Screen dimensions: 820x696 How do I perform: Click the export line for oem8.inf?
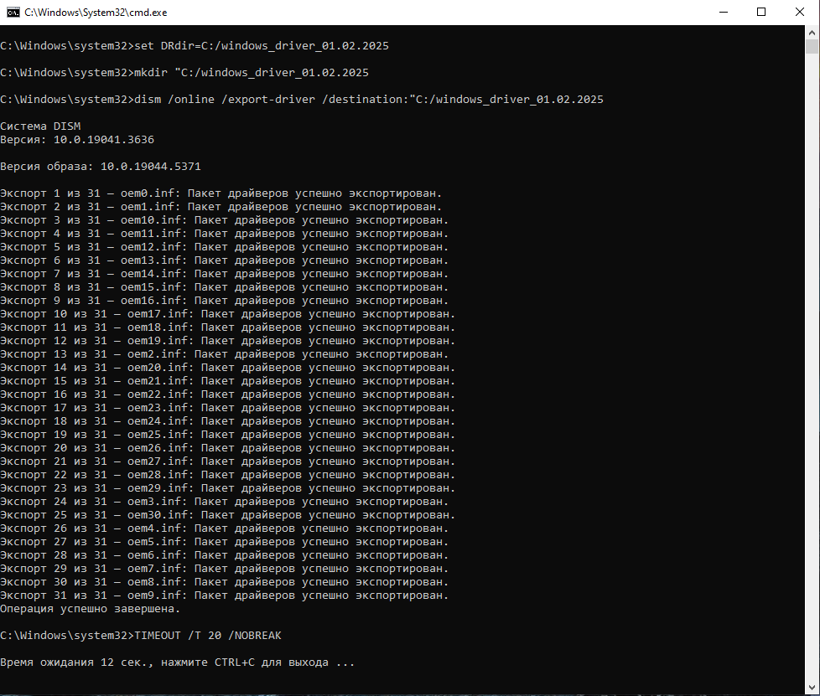point(225,582)
